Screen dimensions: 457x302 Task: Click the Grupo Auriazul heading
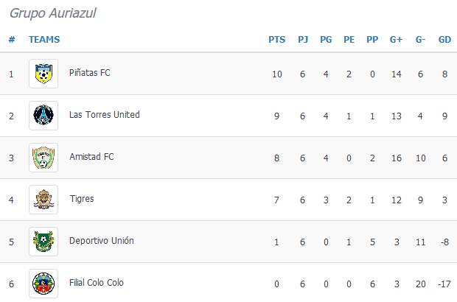click(53, 13)
